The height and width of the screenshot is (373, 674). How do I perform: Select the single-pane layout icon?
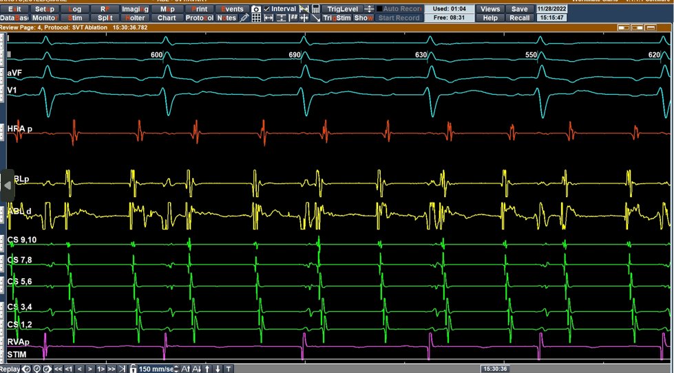[x=651, y=27]
